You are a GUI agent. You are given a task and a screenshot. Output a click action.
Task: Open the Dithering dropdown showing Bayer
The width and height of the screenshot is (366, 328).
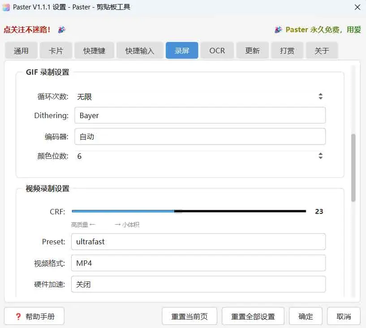(200, 115)
